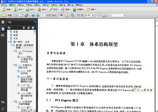
Task: Open the 注释 (Comment) toolbar dropdown
Action: click(x=91, y=9)
